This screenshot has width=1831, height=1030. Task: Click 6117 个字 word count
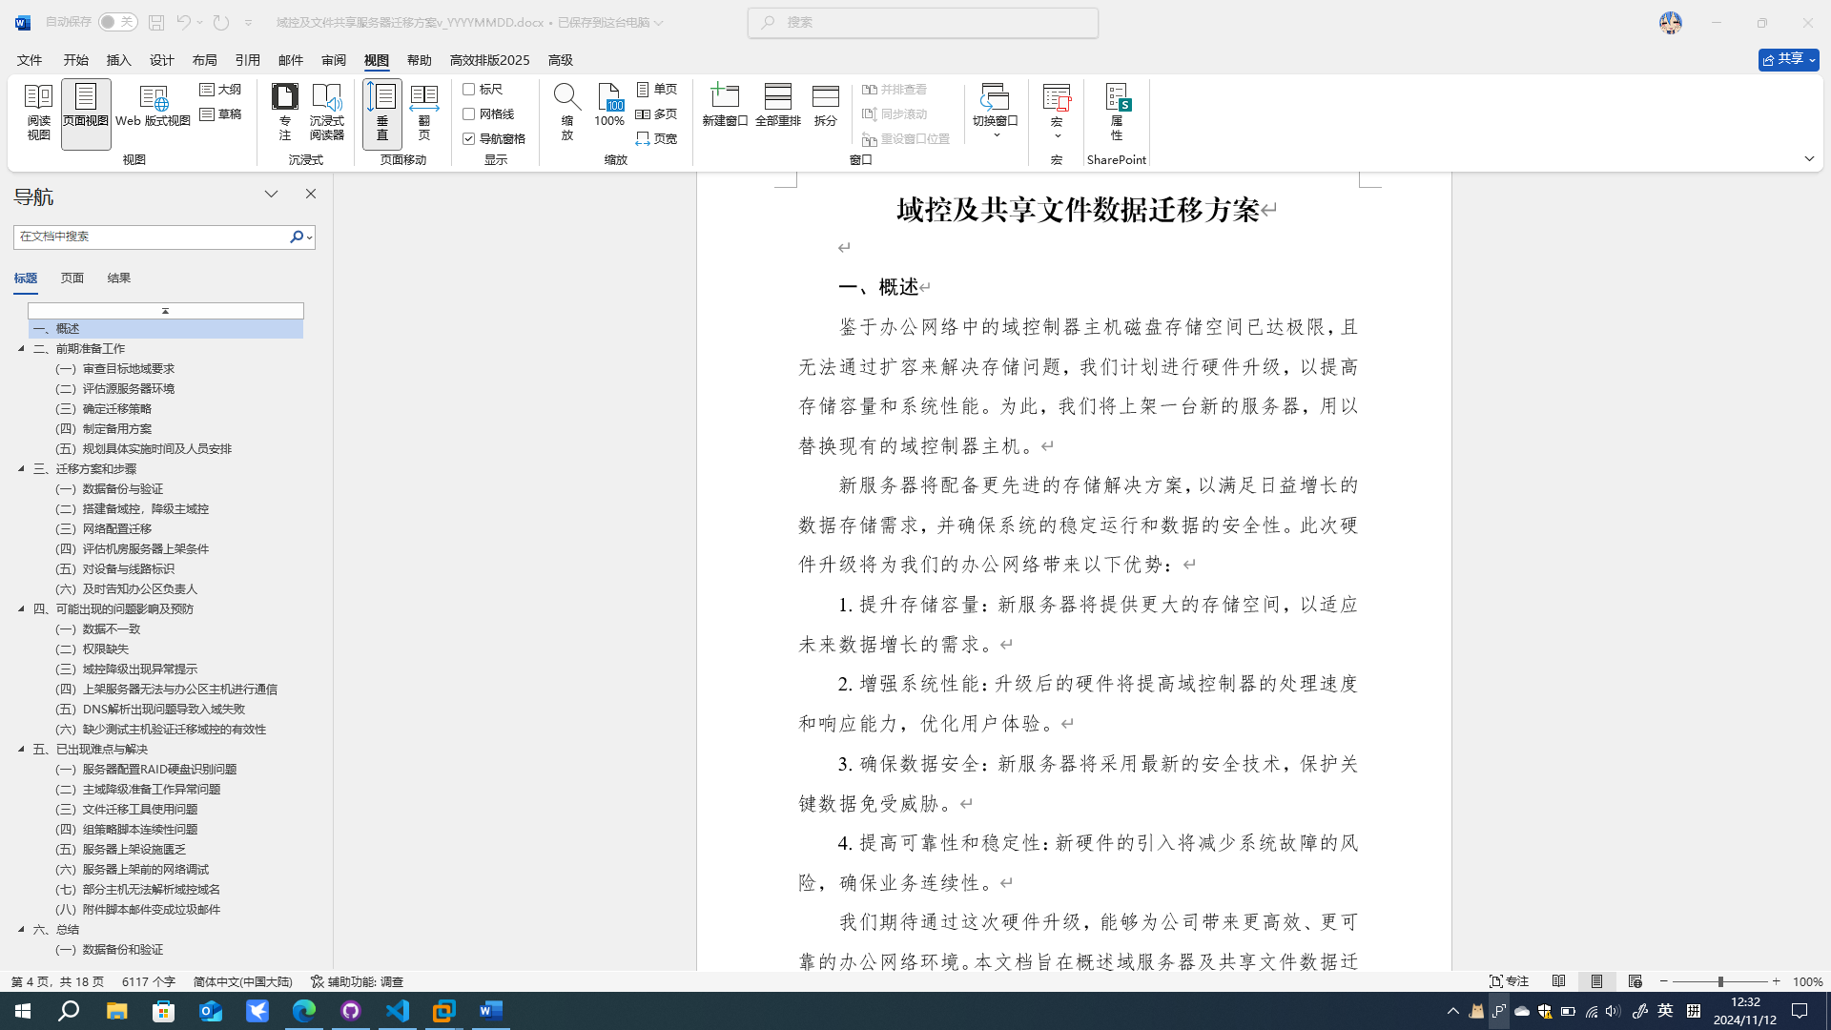149,981
